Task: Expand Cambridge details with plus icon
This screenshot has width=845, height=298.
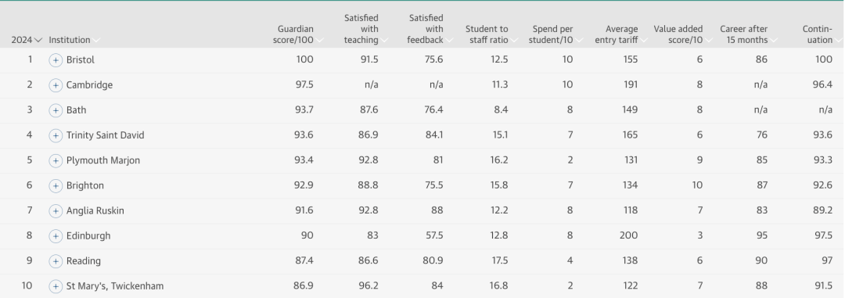Action: pyautogui.click(x=56, y=85)
